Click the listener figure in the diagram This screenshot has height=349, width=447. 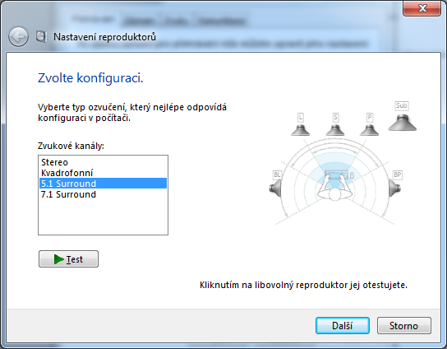pos(335,188)
